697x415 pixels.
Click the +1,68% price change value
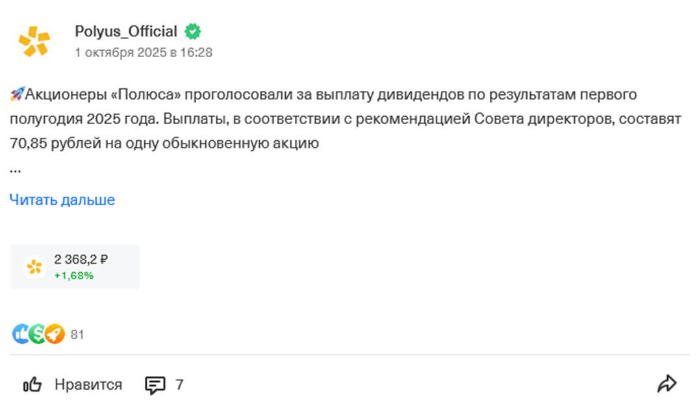coord(73,275)
